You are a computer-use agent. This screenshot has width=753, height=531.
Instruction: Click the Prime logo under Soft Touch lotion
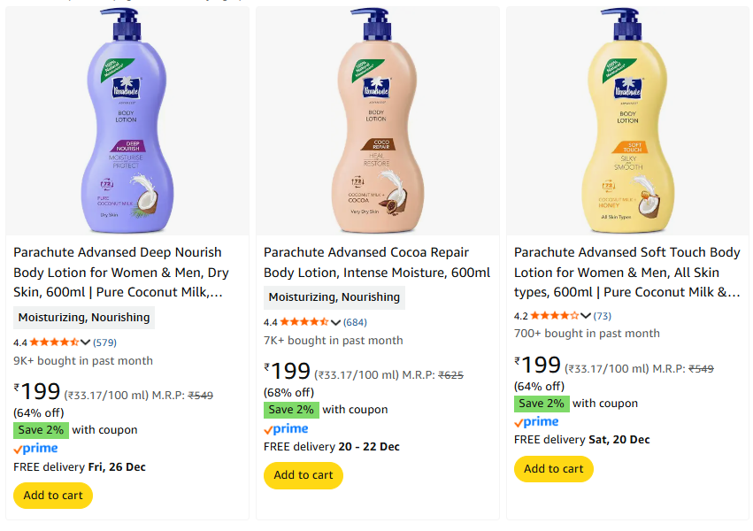[536, 422]
